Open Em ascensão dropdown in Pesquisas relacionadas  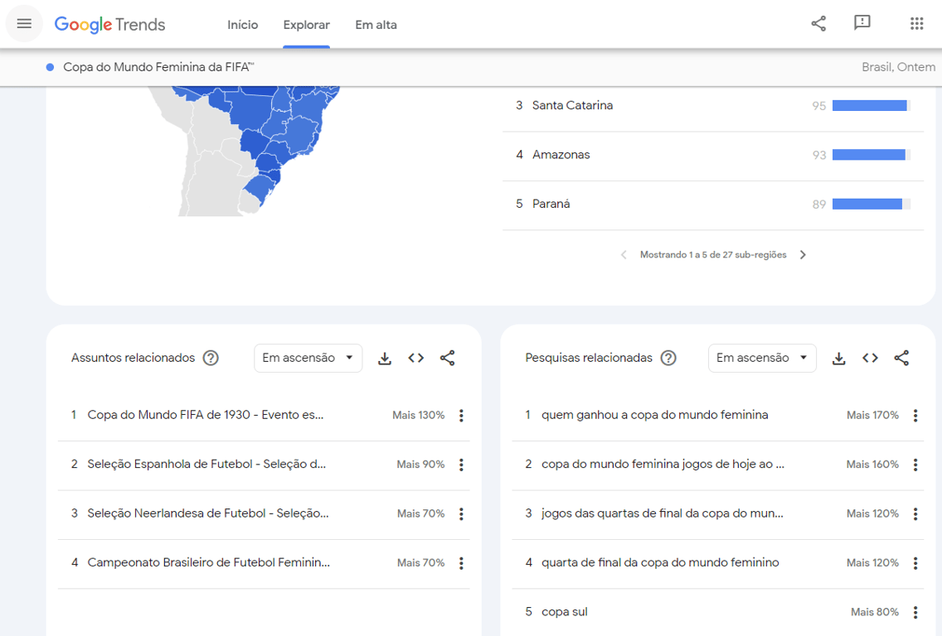762,358
